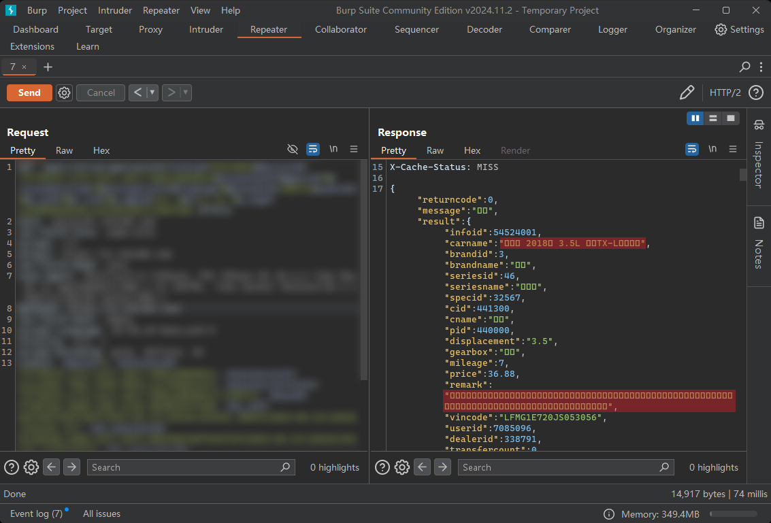This screenshot has height=523, width=771.
Task: Toggle line wrap in Request editor
Action: [x=313, y=149]
